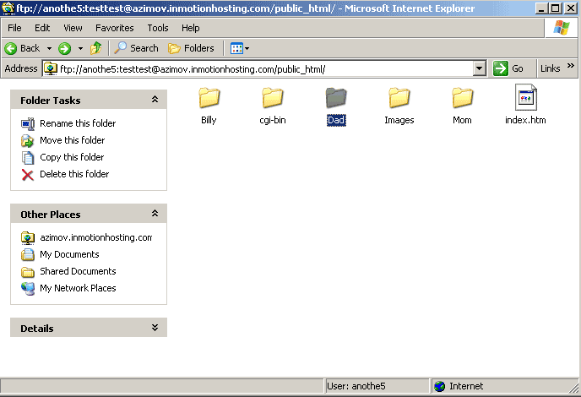
Task: Open the cgi-bin folder
Action: [x=272, y=99]
